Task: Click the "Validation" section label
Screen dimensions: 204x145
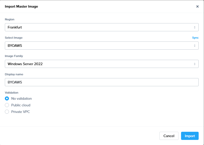Action: tap(12, 93)
